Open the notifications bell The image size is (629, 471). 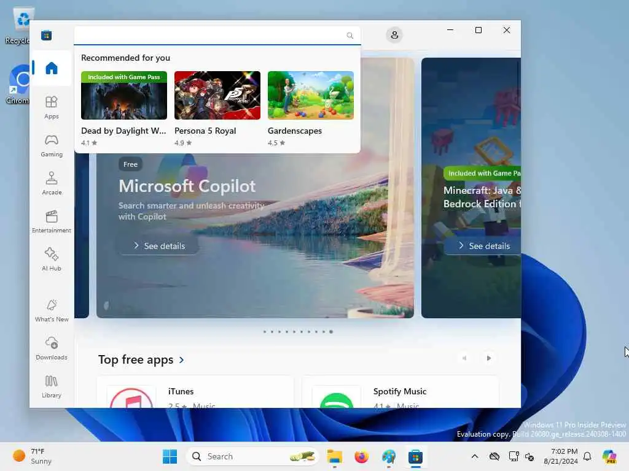tap(587, 456)
